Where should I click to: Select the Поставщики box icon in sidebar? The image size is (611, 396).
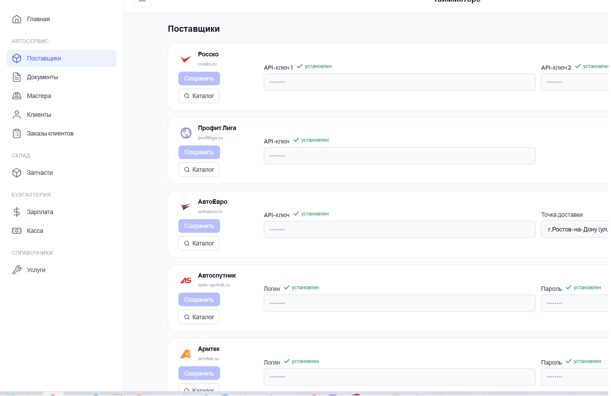(x=17, y=58)
